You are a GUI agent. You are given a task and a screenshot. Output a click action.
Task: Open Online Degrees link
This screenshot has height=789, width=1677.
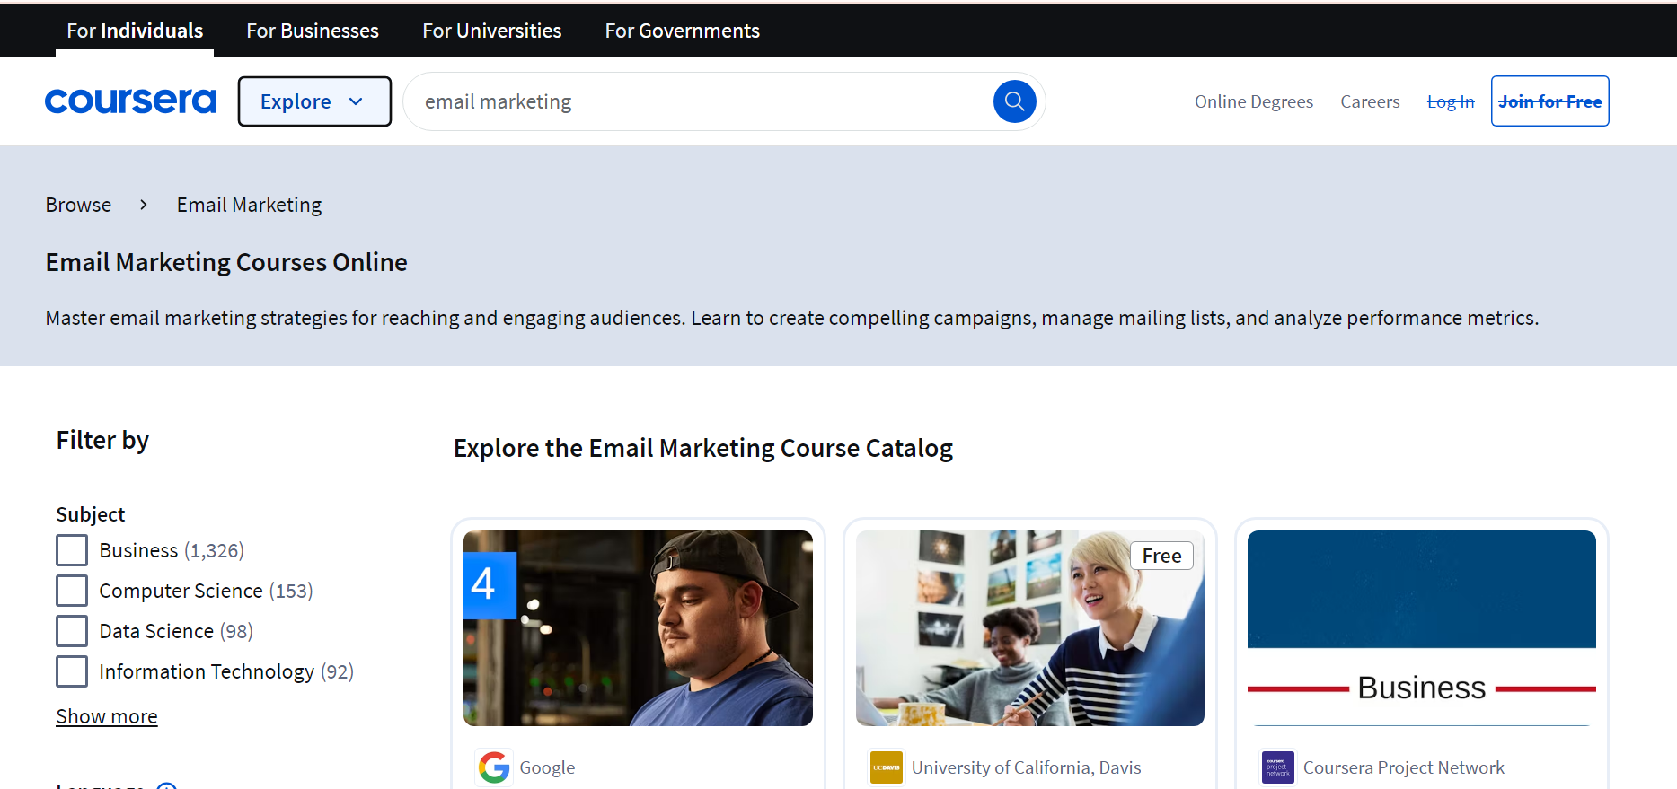(1254, 101)
